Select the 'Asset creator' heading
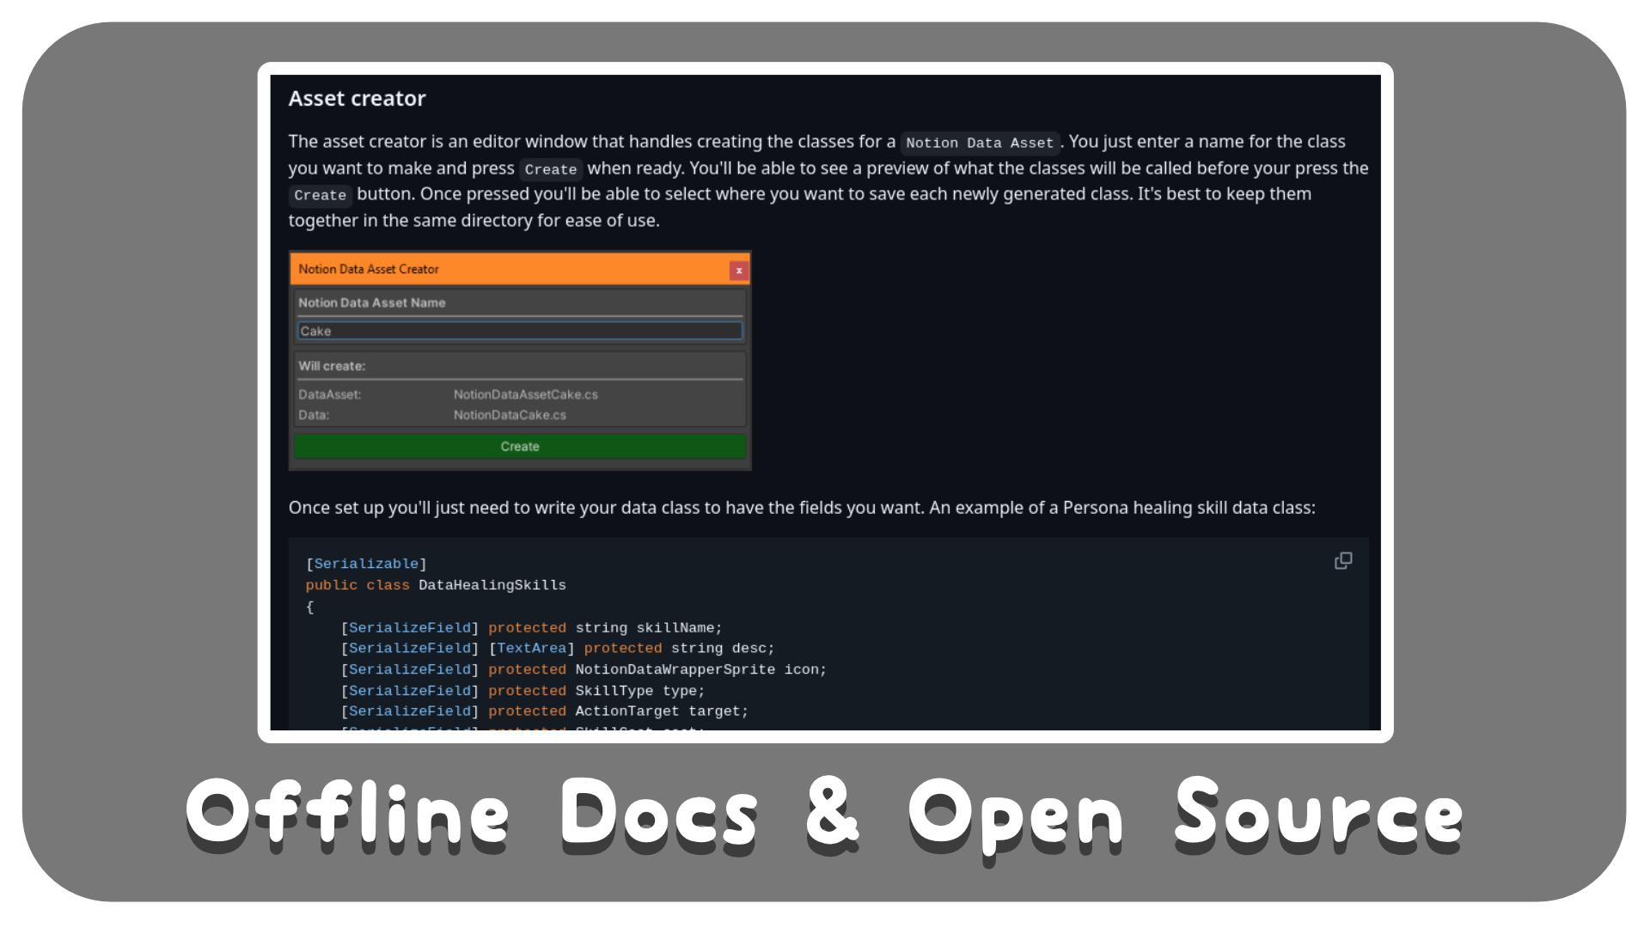Image resolution: width=1650 pixels, height=928 pixels. (x=357, y=99)
